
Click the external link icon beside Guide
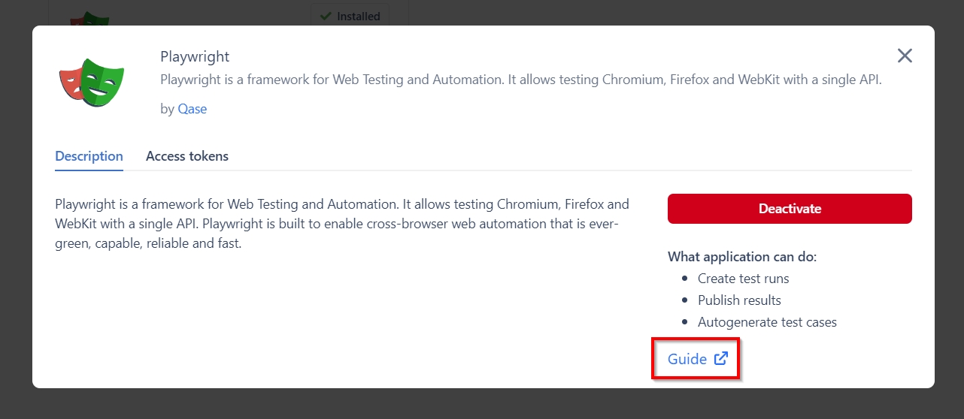coord(721,359)
